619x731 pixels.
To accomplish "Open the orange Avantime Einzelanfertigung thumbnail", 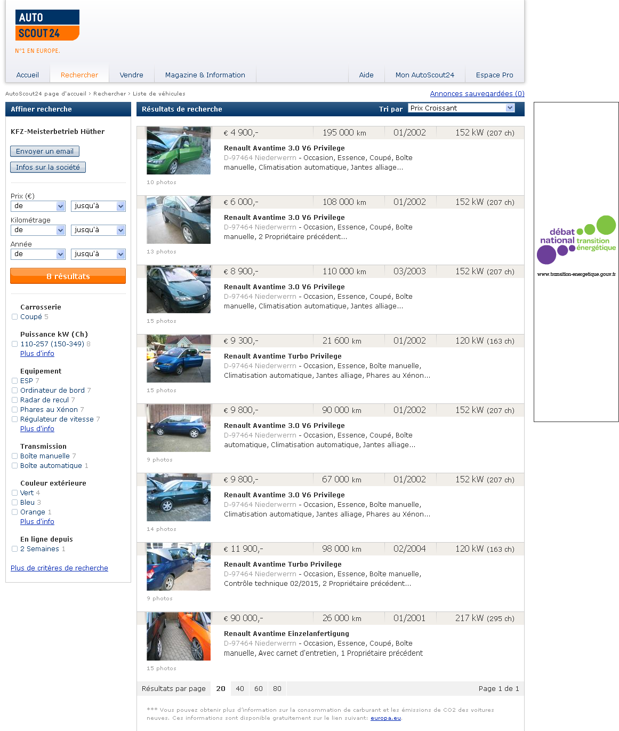I will click(179, 636).
